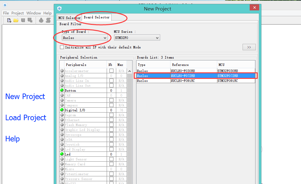Tick the Audio Line In checkbox
The width and height of the screenshot is (301, 184).
point(111,81)
